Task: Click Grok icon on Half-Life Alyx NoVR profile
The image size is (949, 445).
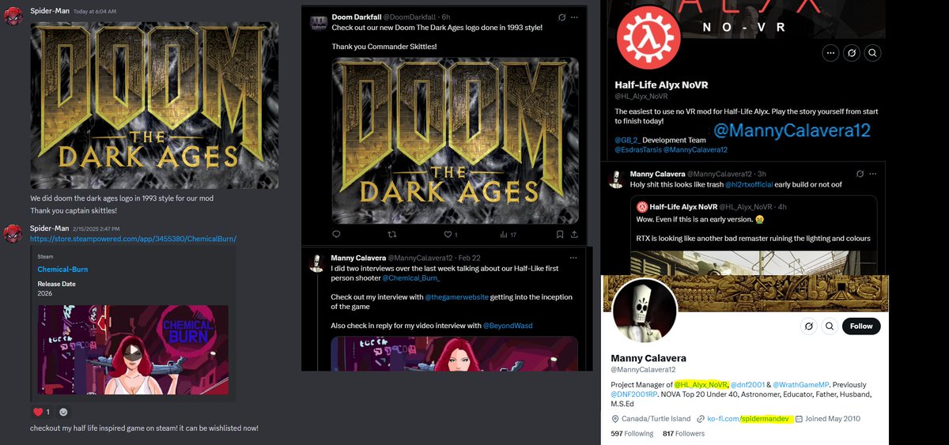Action: pos(852,53)
